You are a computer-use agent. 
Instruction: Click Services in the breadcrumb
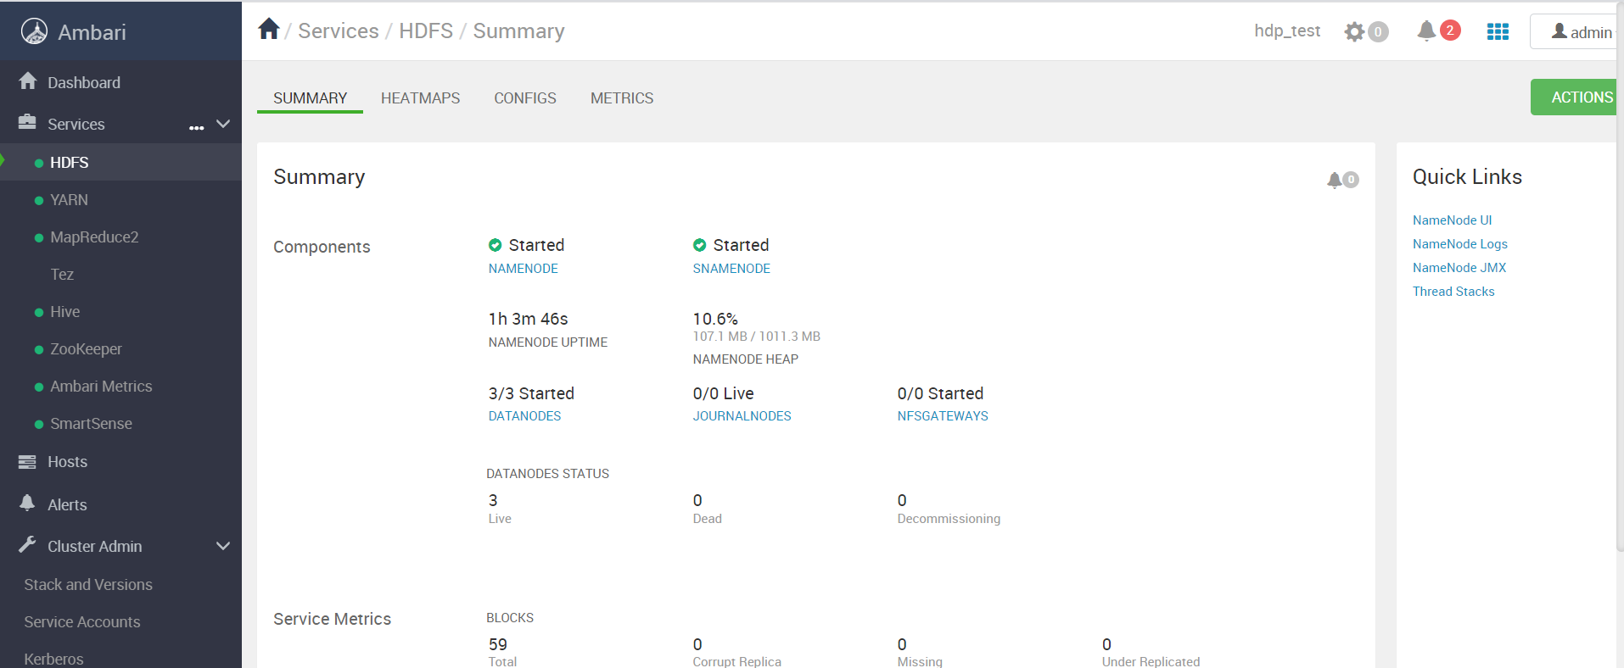[339, 31]
